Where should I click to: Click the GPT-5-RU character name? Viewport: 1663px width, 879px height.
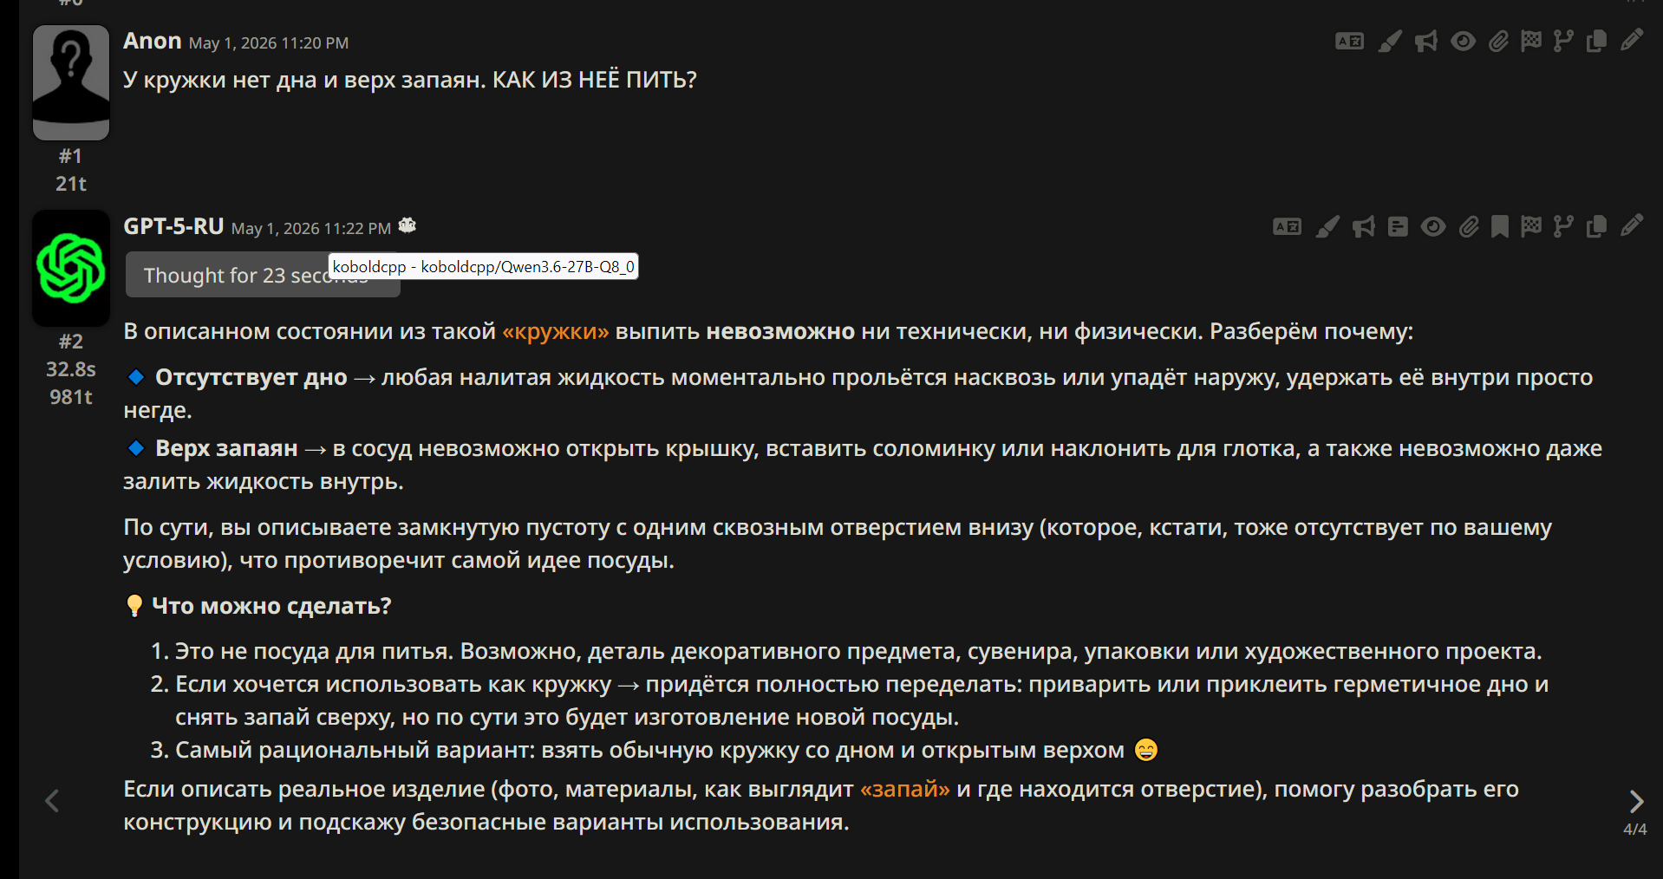click(173, 226)
